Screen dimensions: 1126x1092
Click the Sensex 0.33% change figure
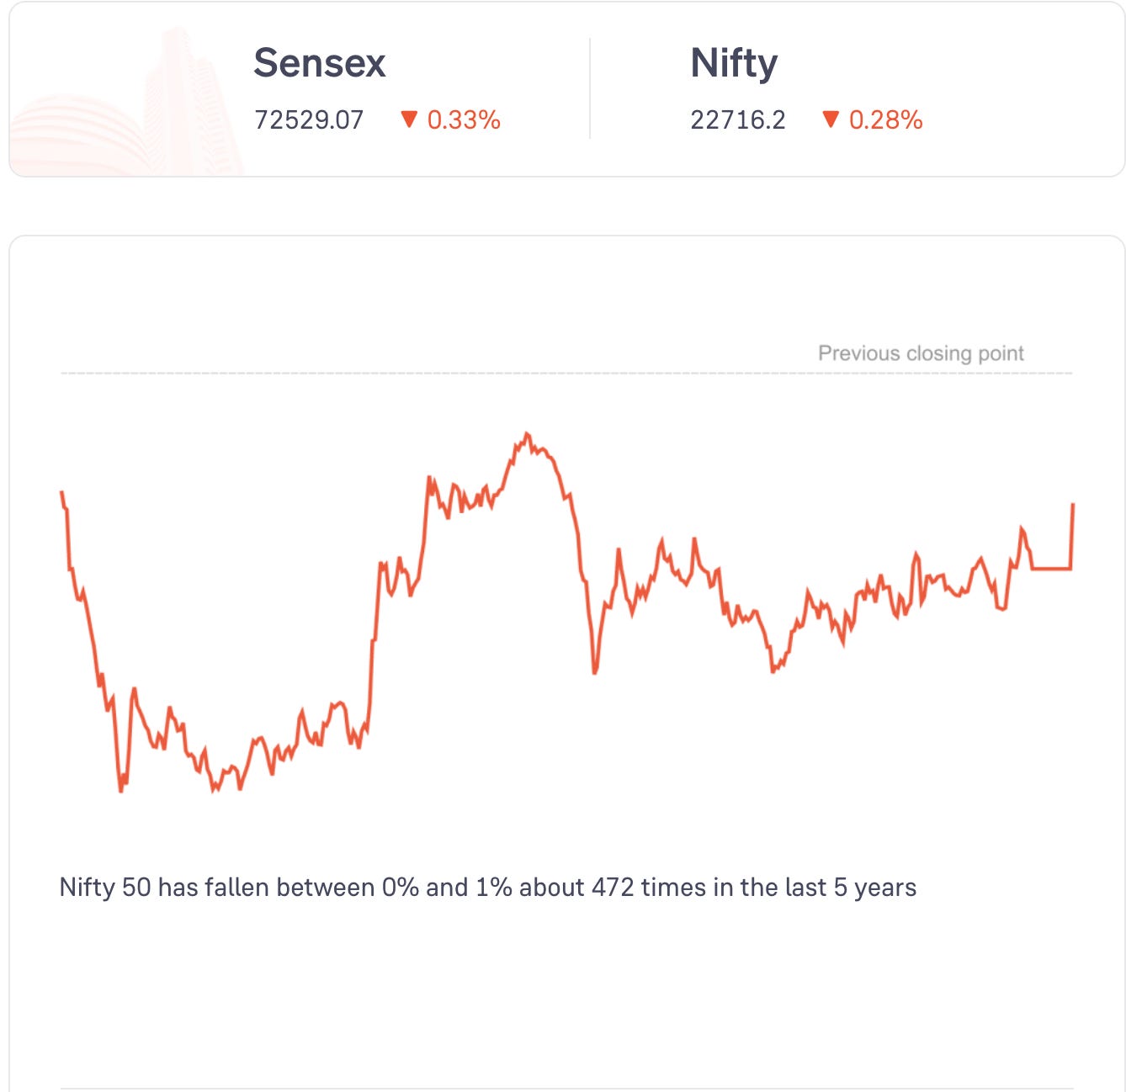point(464,120)
